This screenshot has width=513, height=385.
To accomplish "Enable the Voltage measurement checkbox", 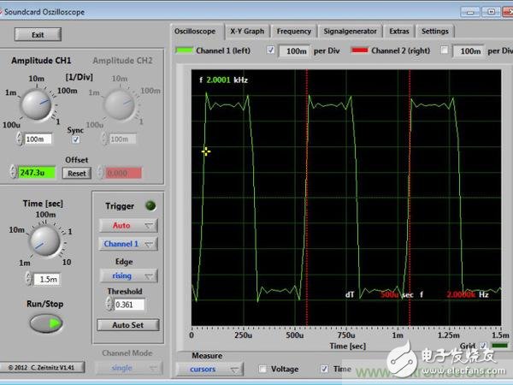I will [262, 369].
